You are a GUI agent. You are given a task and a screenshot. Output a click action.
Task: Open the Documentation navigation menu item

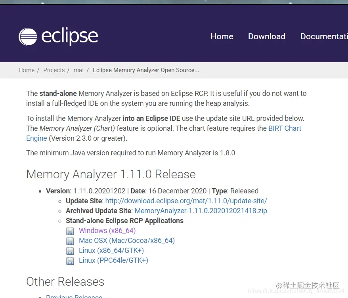(324, 36)
